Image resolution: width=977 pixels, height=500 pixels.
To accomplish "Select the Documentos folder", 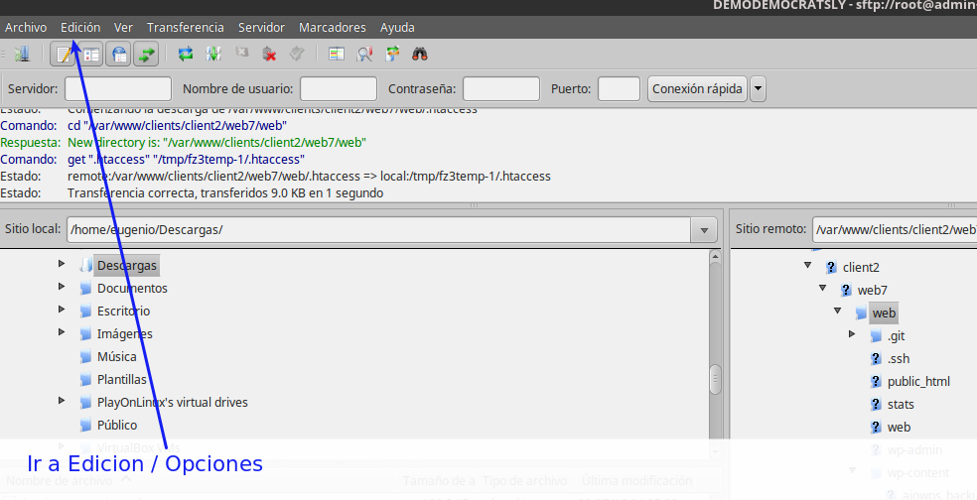I will (x=132, y=289).
